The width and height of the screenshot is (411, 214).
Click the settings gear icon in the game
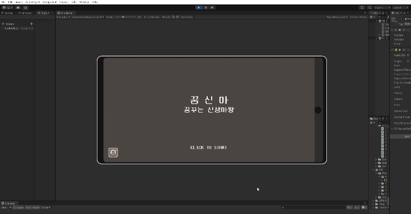click(x=113, y=152)
